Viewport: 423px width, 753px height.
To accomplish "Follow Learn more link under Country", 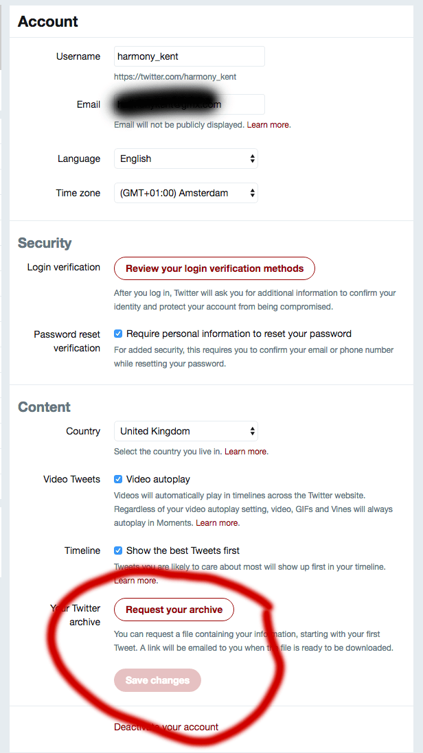I will [x=246, y=452].
